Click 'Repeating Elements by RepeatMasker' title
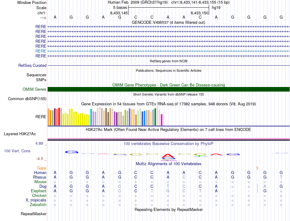 coord(169,209)
